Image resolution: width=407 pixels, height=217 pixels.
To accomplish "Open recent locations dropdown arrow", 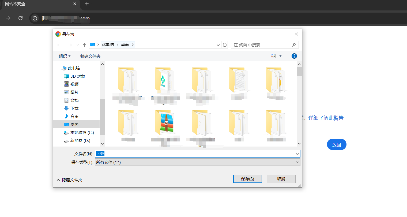I will click(x=78, y=45).
